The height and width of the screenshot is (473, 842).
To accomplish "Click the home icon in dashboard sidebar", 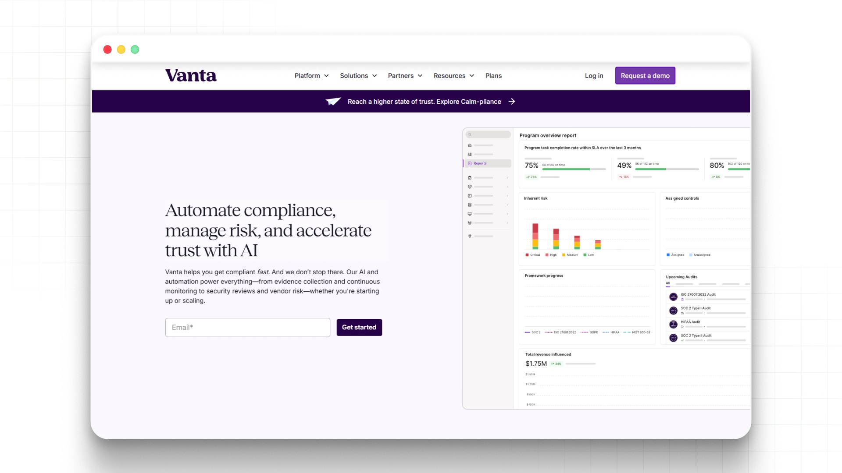I will tap(470, 145).
